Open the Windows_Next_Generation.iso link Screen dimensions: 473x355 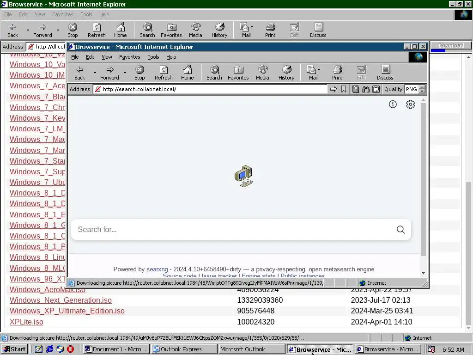(x=61, y=300)
